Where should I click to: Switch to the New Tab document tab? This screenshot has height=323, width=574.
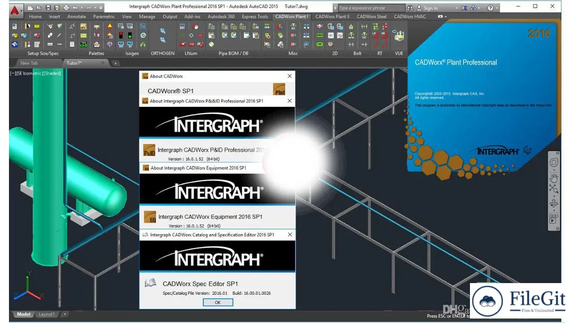tap(29, 63)
